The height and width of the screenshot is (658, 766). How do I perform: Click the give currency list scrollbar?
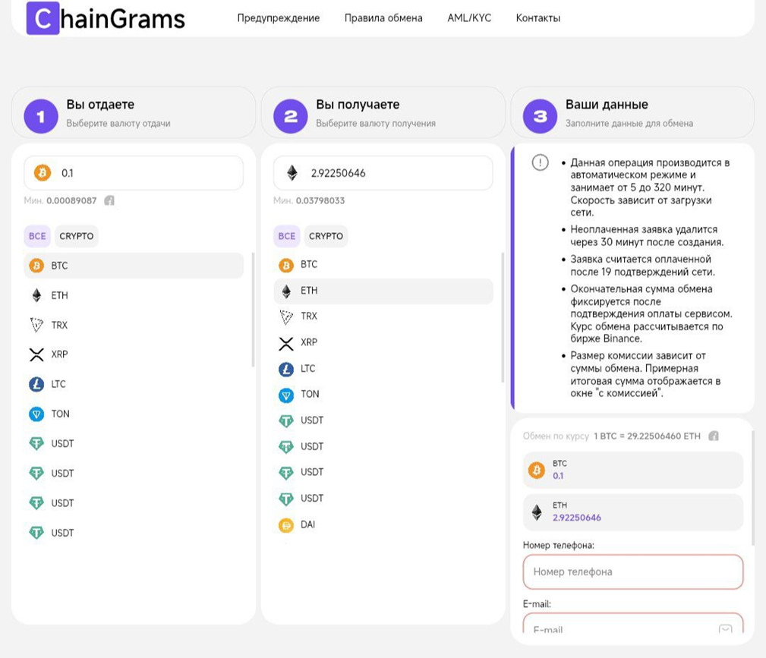[253, 309]
